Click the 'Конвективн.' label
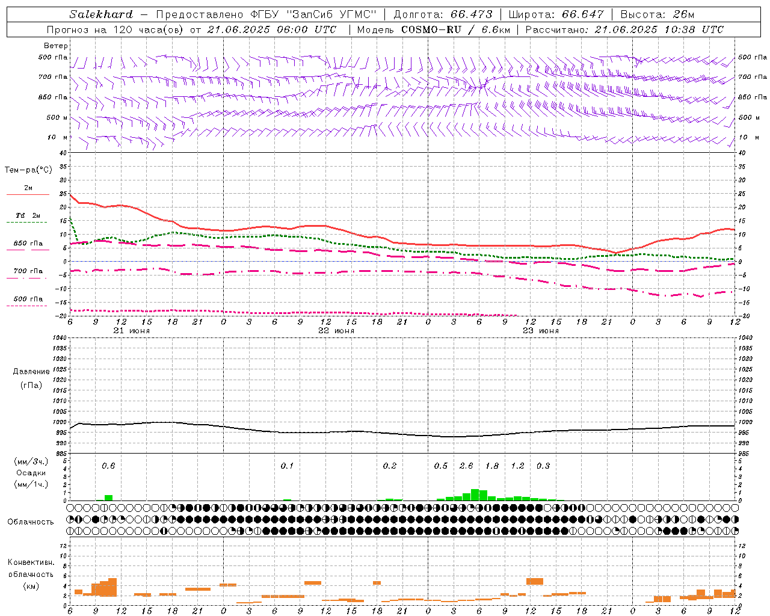Screen dimensions: 770x616 pos(31,562)
